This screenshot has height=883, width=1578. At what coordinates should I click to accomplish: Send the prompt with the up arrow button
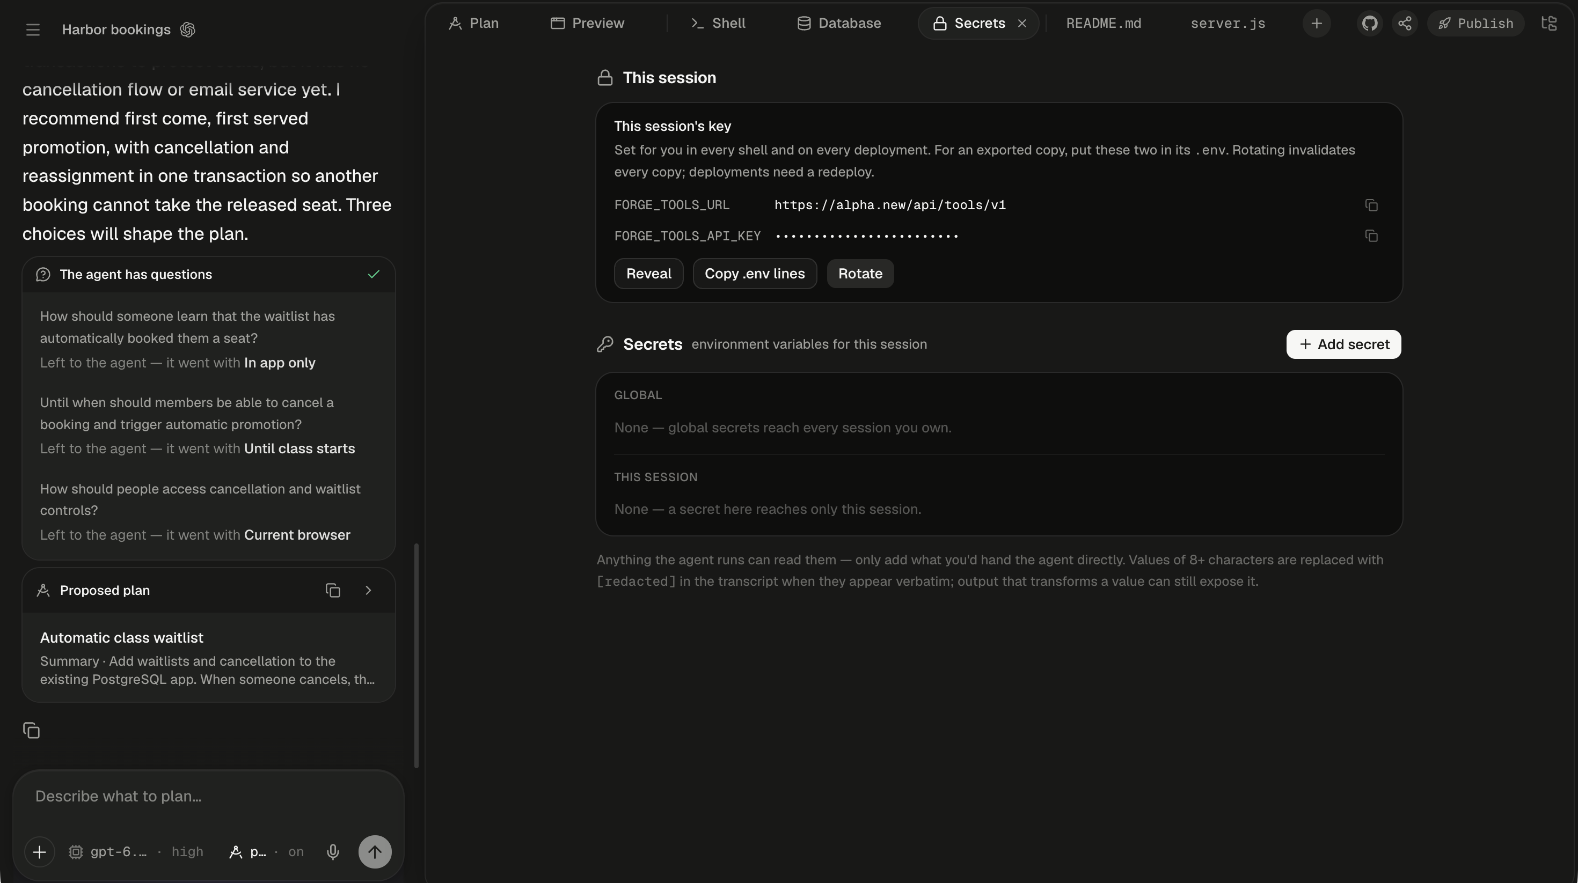[375, 852]
